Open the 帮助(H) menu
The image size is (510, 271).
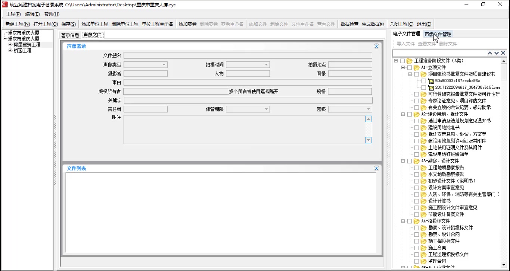coord(52,14)
